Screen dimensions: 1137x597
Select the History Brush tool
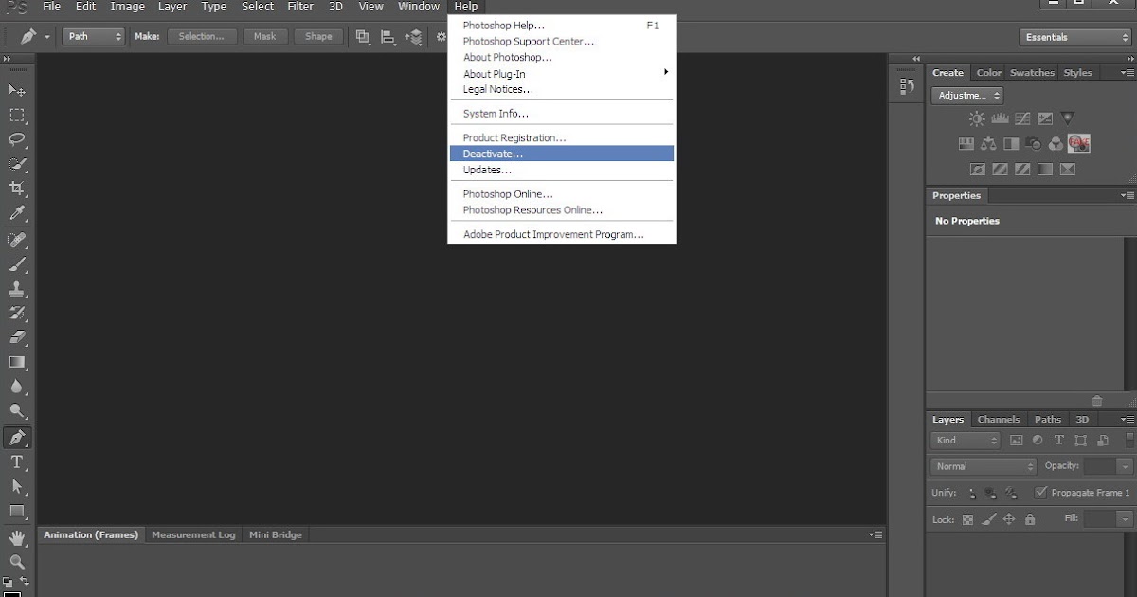17,314
